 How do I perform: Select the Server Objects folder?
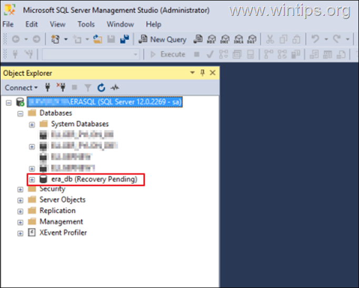point(63,200)
